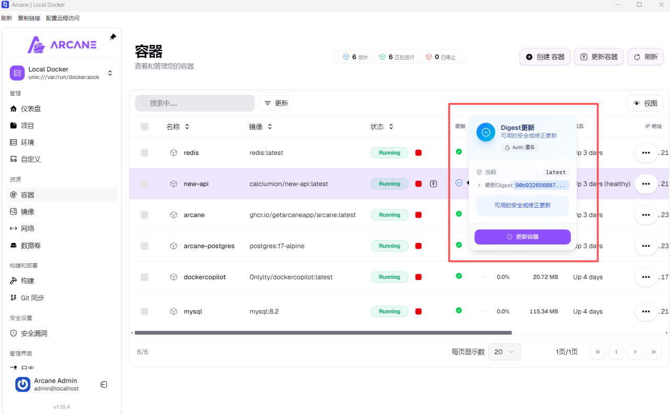Click the logout icon beside Arcane Admin
Image resolution: width=670 pixels, height=414 pixels.
pyautogui.click(x=104, y=385)
